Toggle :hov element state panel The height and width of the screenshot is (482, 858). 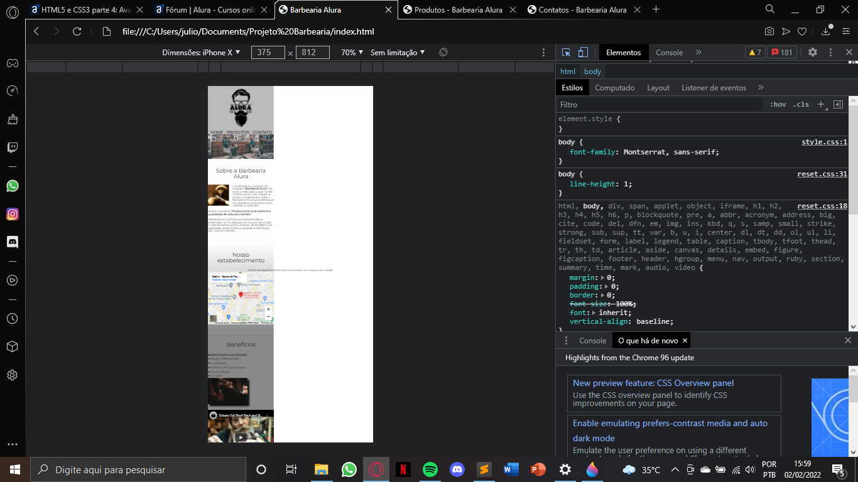778,105
